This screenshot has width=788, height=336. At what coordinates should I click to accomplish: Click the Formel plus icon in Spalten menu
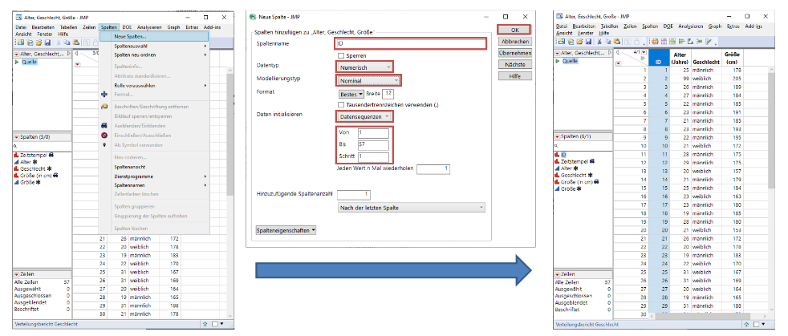click(104, 94)
